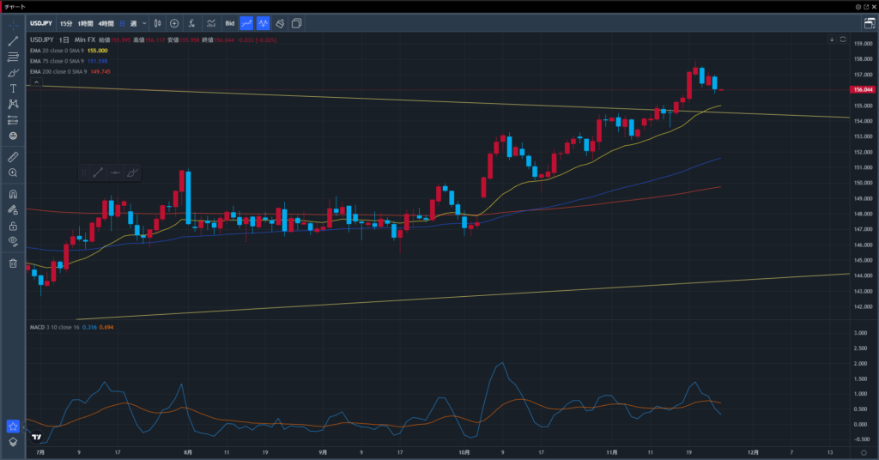Delete drawings with the trash icon
The width and height of the screenshot is (879, 460).
[13, 263]
